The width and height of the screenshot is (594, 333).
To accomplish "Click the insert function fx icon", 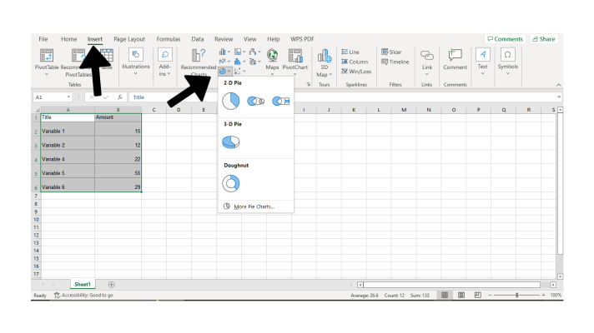I will point(119,97).
